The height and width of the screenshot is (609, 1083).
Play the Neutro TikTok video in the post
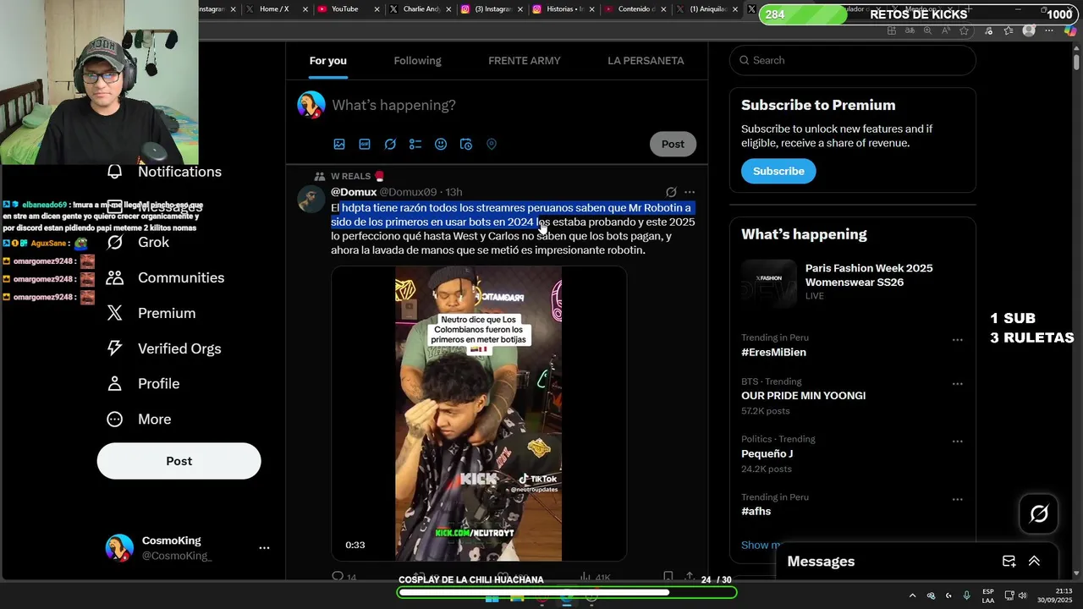(x=479, y=414)
